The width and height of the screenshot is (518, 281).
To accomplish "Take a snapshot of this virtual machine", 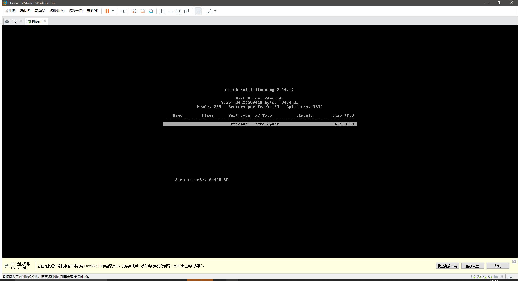I will [135, 11].
